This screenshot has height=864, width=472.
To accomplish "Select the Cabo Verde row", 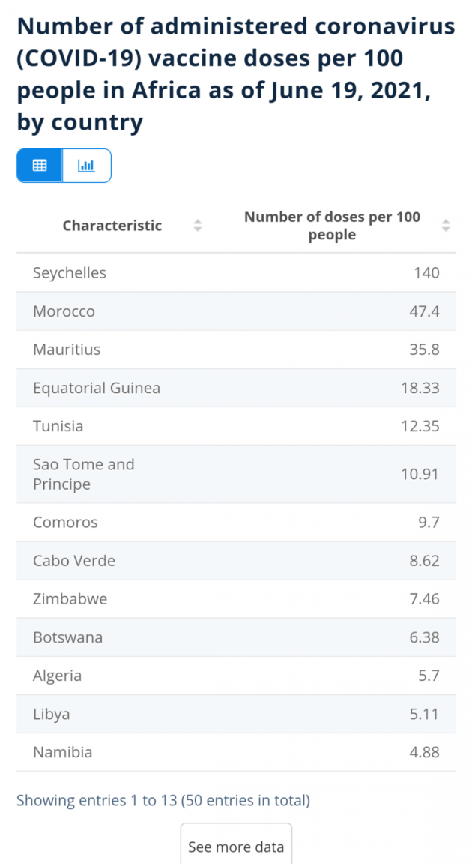I will (x=237, y=561).
